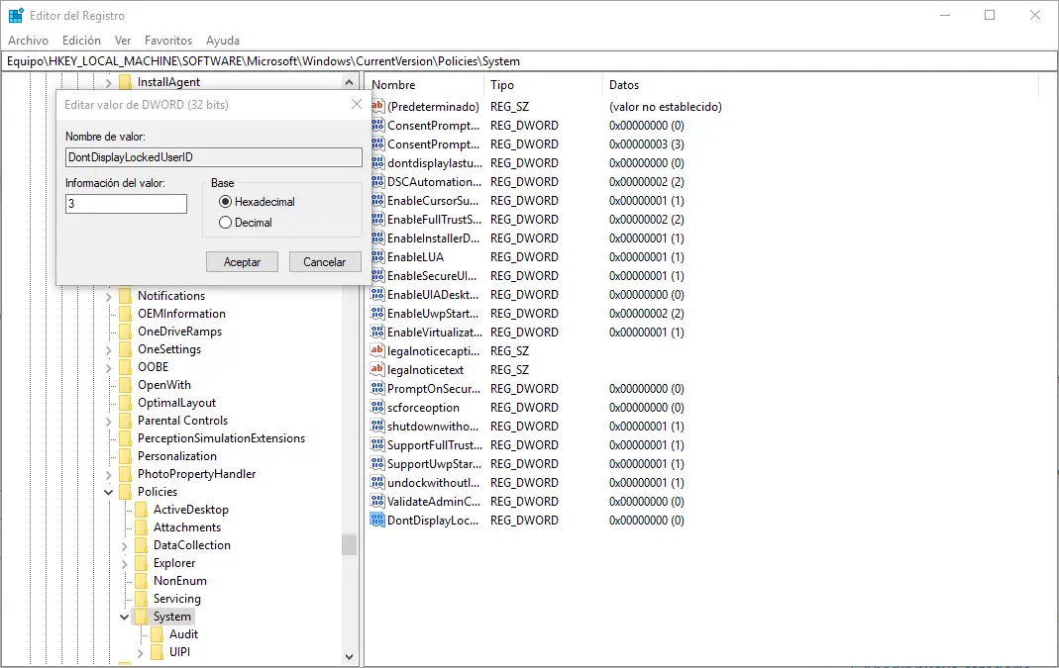Image resolution: width=1059 pixels, height=668 pixels.
Task: Click the DWORD icon beside EnableFullTrustS...
Action: point(377,220)
